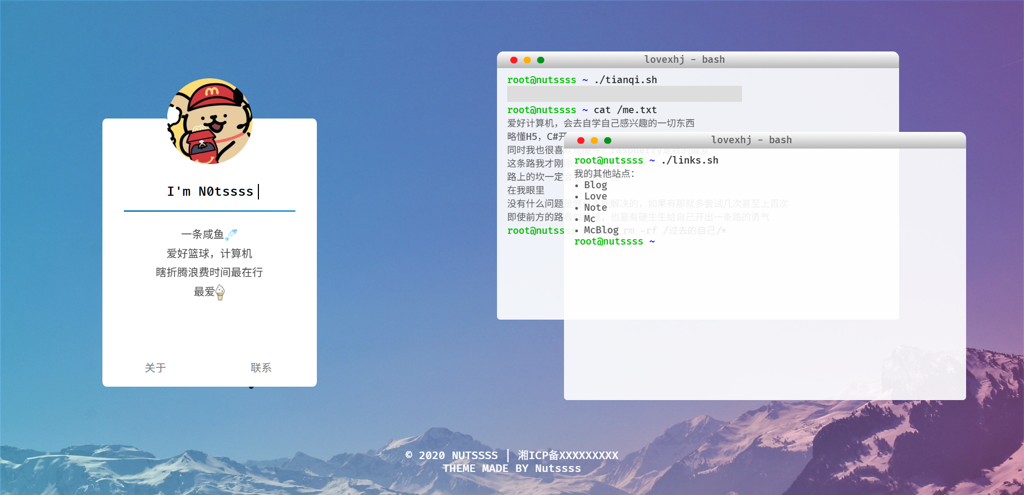Follow the Note link

(x=595, y=208)
